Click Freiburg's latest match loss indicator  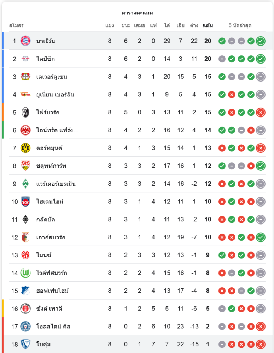pos(261,112)
